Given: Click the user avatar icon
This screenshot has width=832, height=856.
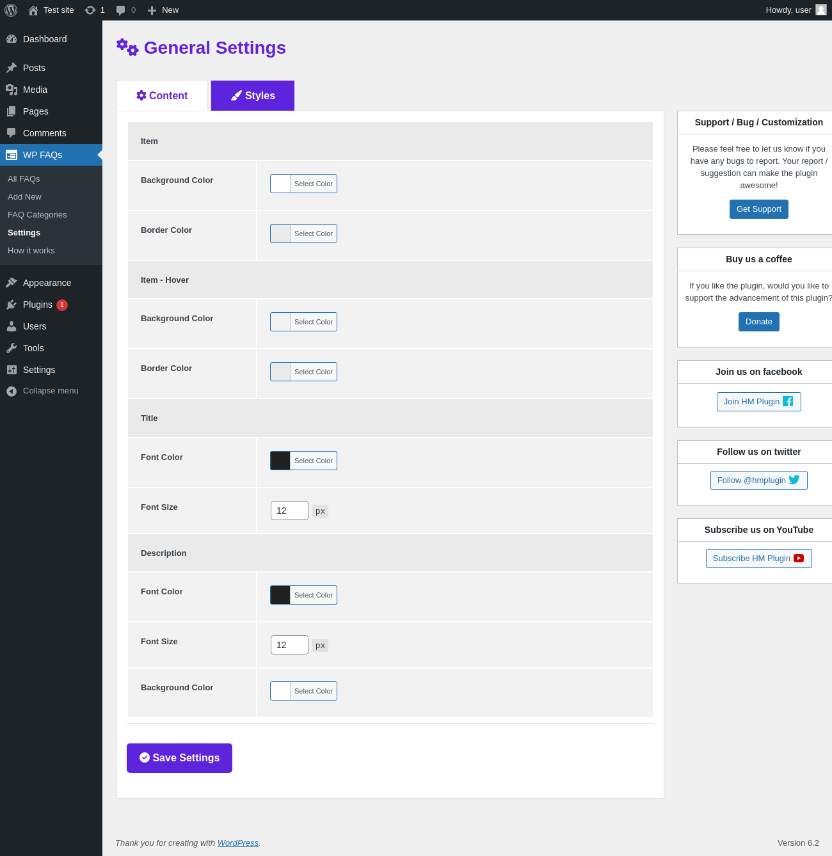Looking at the screenshot, I should pos(821,10).
